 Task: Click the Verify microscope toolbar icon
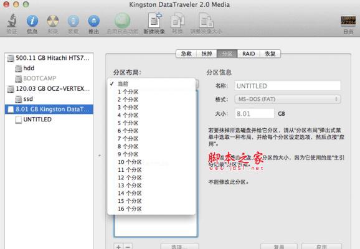[x=12, y=21]
